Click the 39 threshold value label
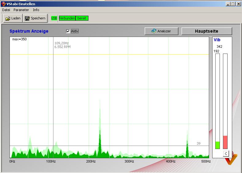This screenshot has width=242, height=173. tap(198, 143)
